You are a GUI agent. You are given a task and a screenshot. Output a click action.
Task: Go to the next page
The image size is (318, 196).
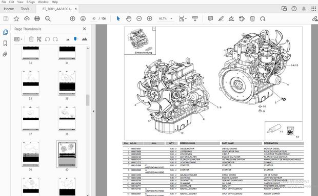click(83, 19)
